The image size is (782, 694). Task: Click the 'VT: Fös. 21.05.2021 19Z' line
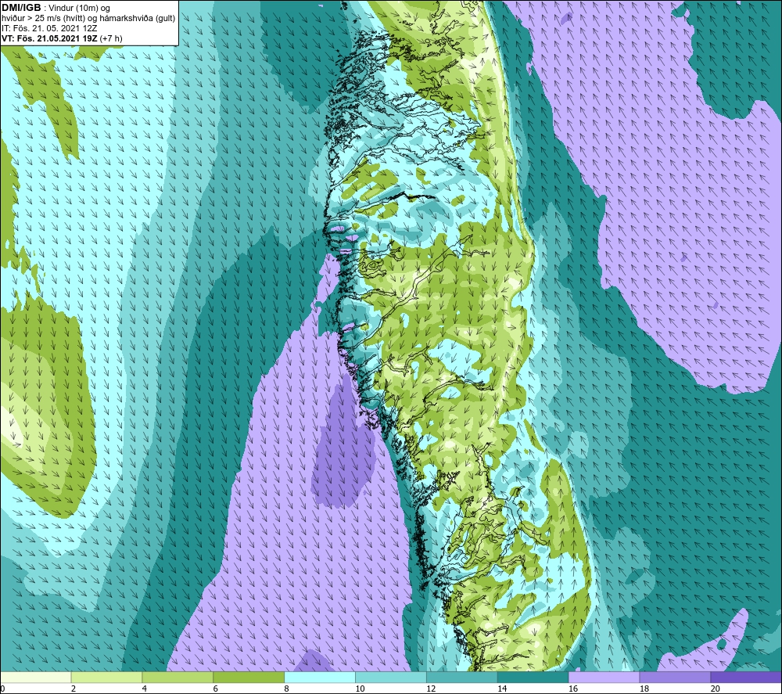[50, 38]
